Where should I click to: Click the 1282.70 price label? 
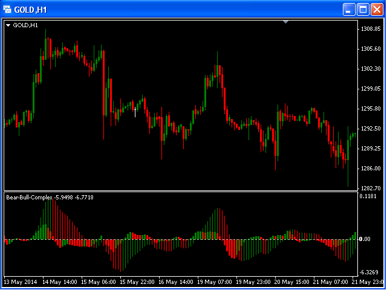tap(371, 188)
